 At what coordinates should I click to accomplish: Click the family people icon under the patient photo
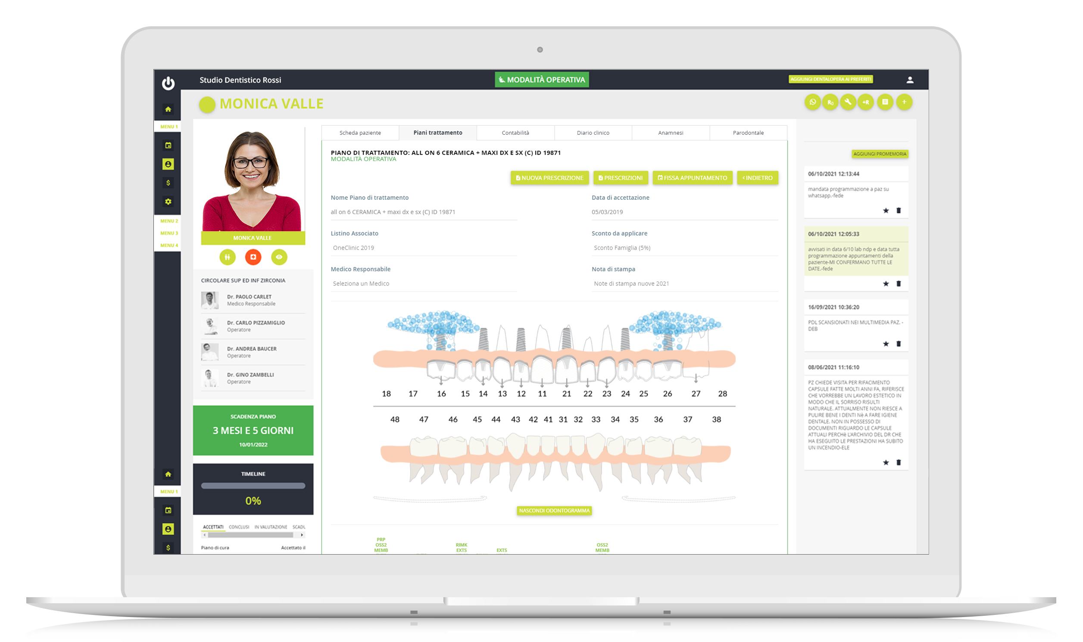(x=227, y=257)
